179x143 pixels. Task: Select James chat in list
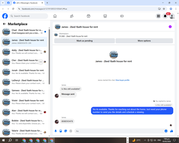coord(24,42)
